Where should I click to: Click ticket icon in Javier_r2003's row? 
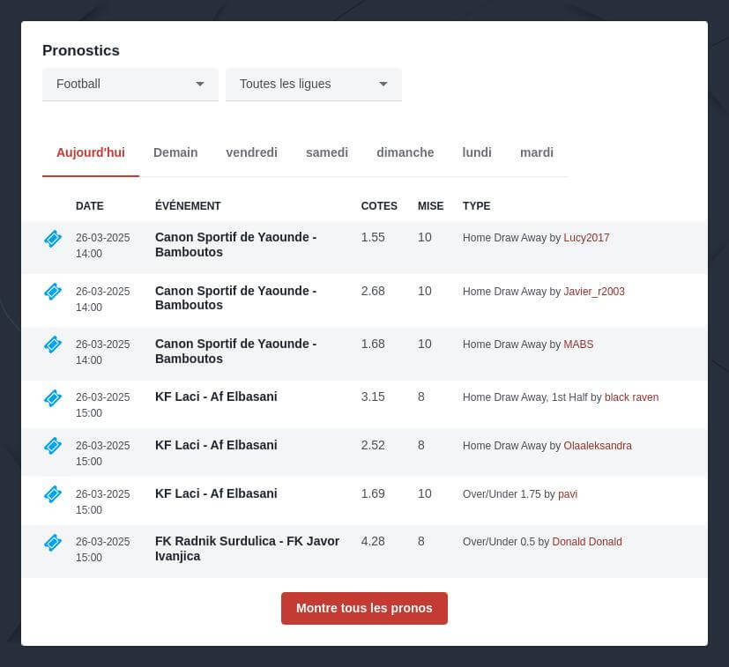[x=53, y=292]
